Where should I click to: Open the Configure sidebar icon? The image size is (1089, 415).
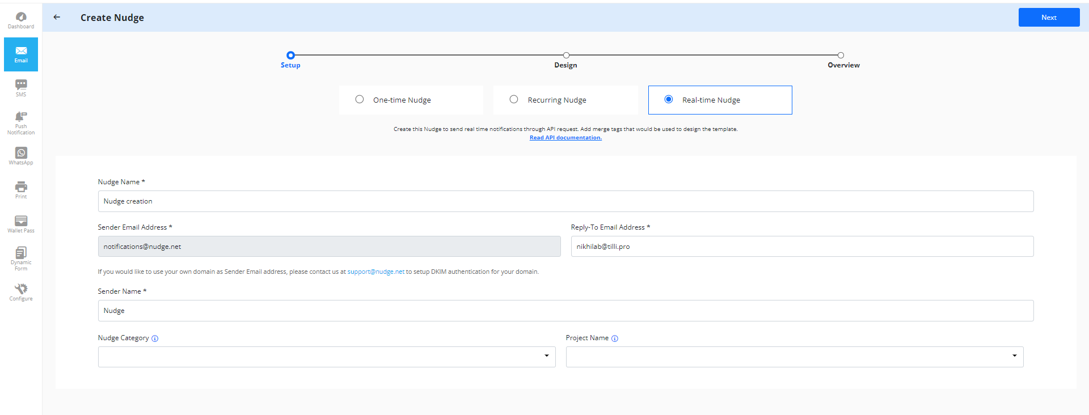click(21, 292)
